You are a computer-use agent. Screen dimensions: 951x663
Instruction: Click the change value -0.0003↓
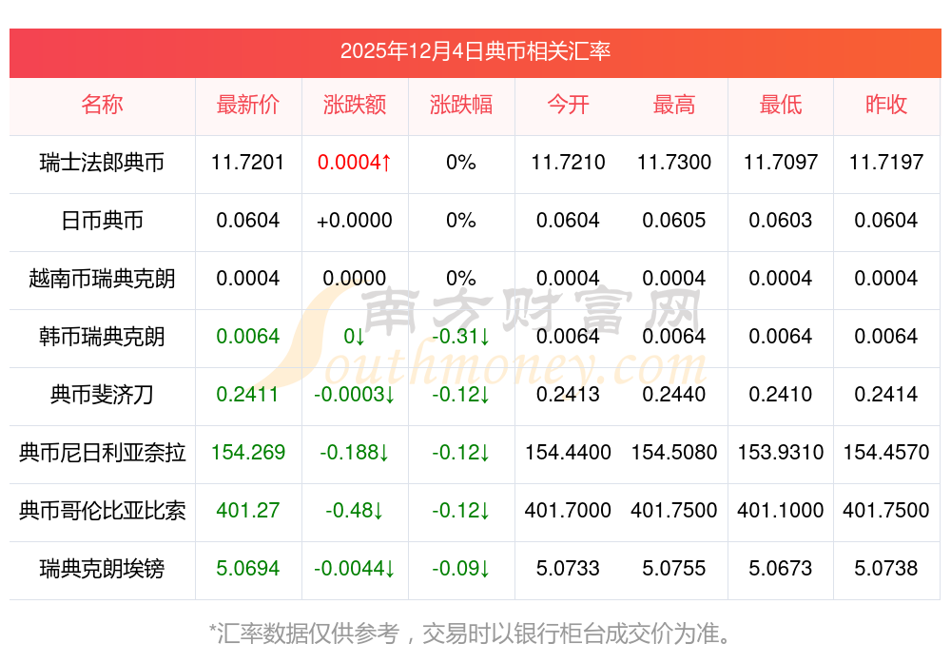pos(355,395)
